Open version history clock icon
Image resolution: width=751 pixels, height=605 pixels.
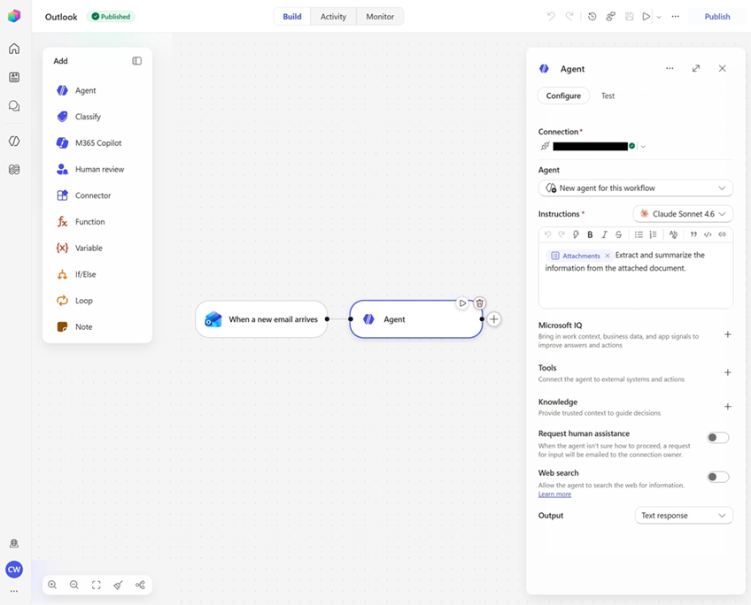point(592,16)
